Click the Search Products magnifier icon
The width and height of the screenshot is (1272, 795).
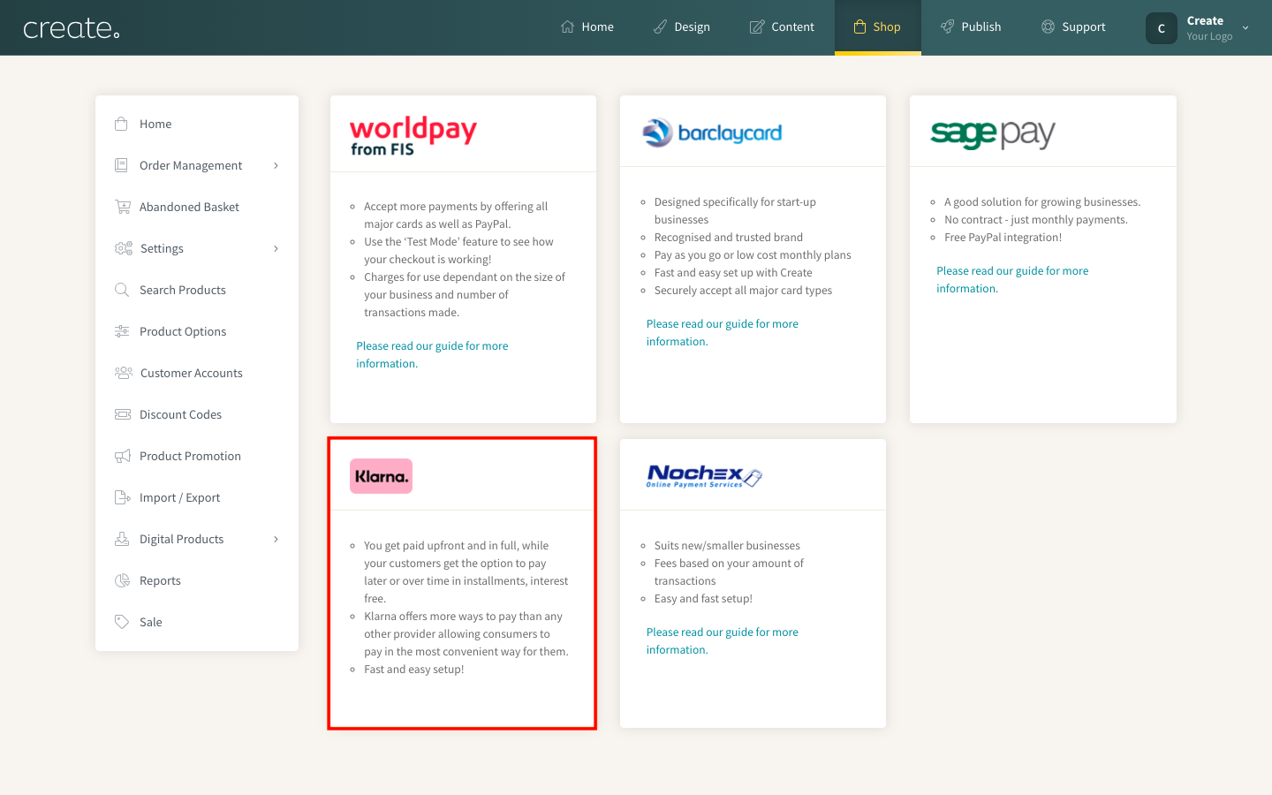pyautogui.click(x=122, y=290)
